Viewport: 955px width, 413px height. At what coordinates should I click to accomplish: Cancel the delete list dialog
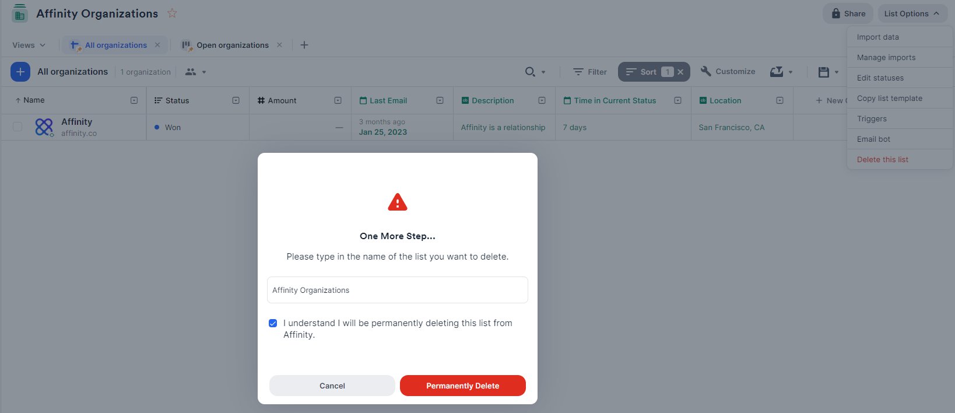click(332, 386)
